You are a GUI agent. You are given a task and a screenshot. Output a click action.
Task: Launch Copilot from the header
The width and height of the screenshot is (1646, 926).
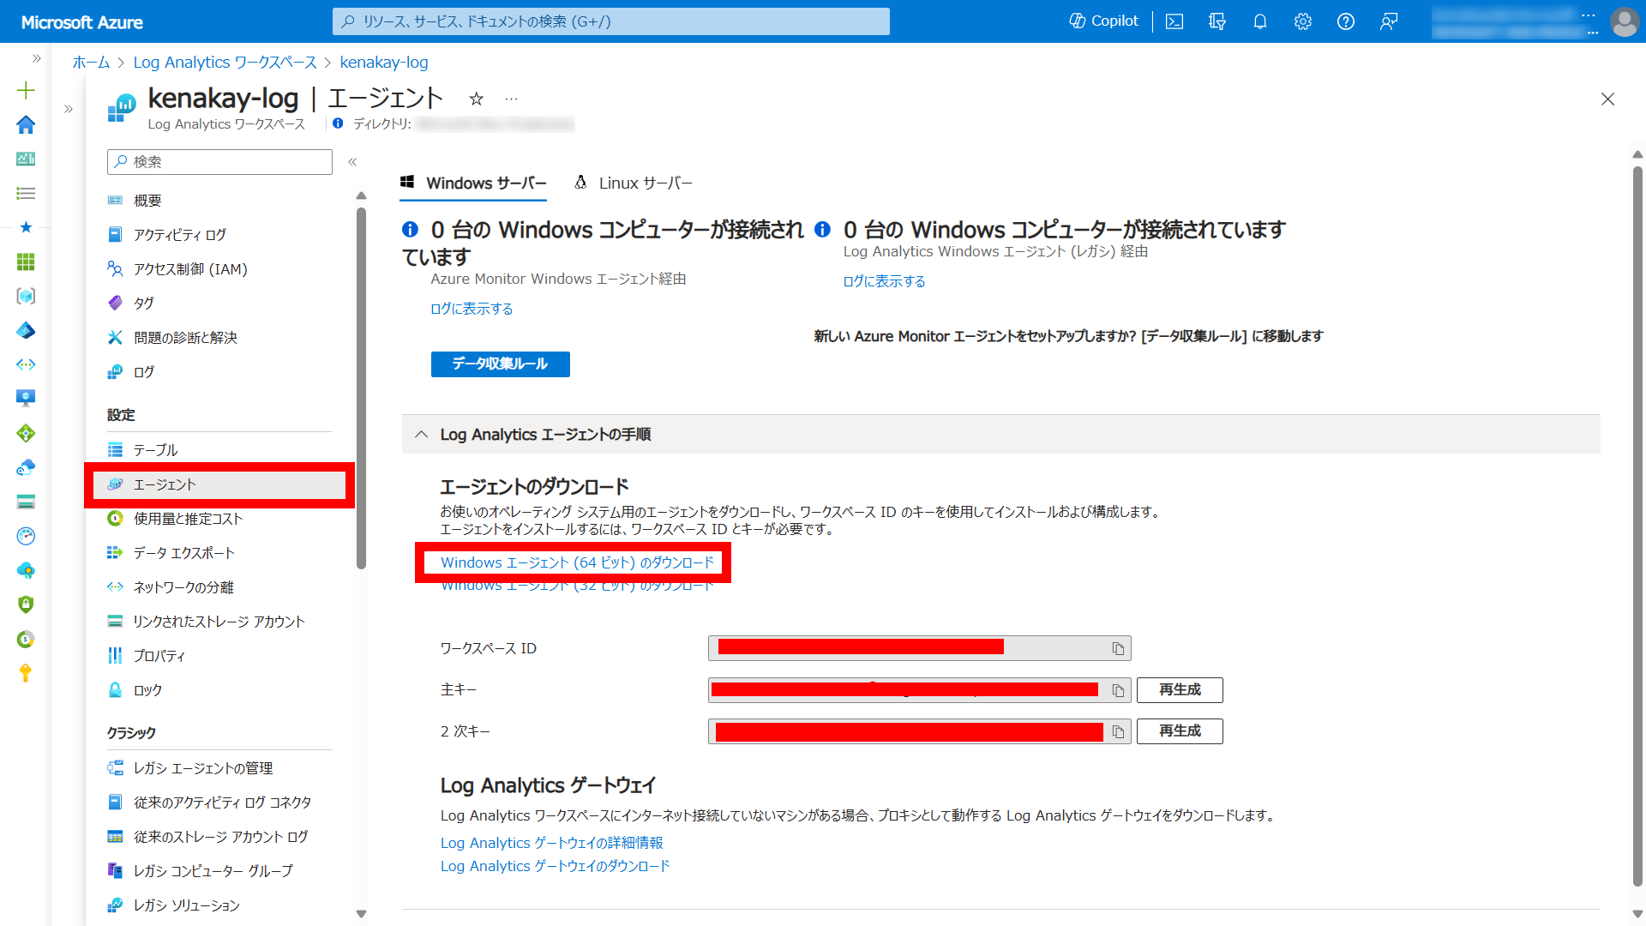pyautogui.click(x=1104, y=21)
